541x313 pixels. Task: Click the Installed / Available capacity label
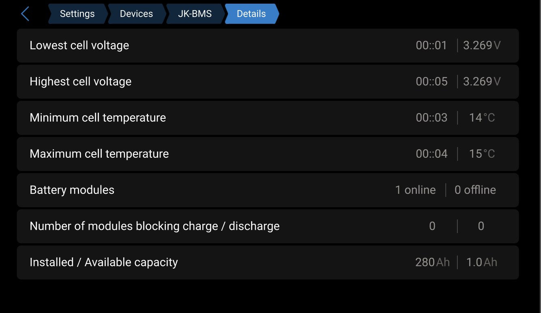104,262
